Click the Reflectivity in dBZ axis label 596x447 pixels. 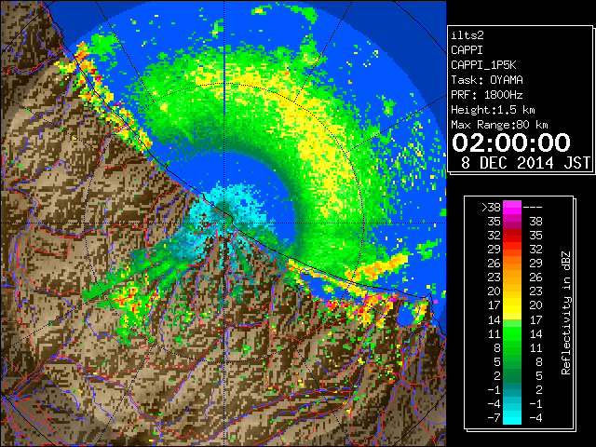tap(566, 313)
